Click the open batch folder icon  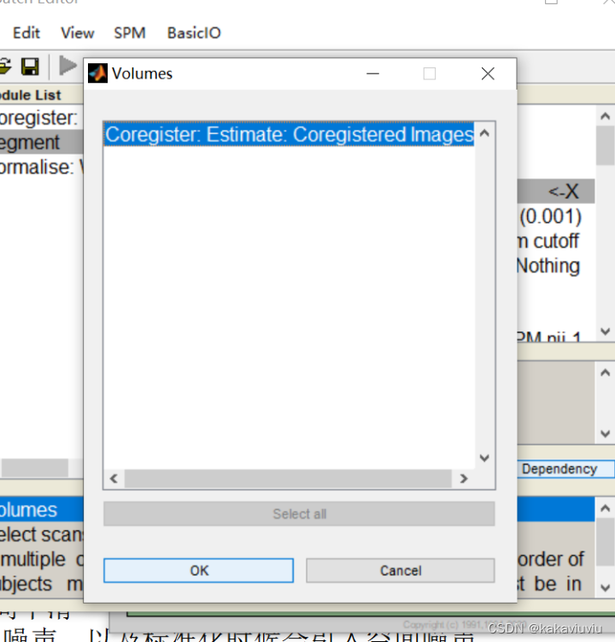tap(5, 67)
